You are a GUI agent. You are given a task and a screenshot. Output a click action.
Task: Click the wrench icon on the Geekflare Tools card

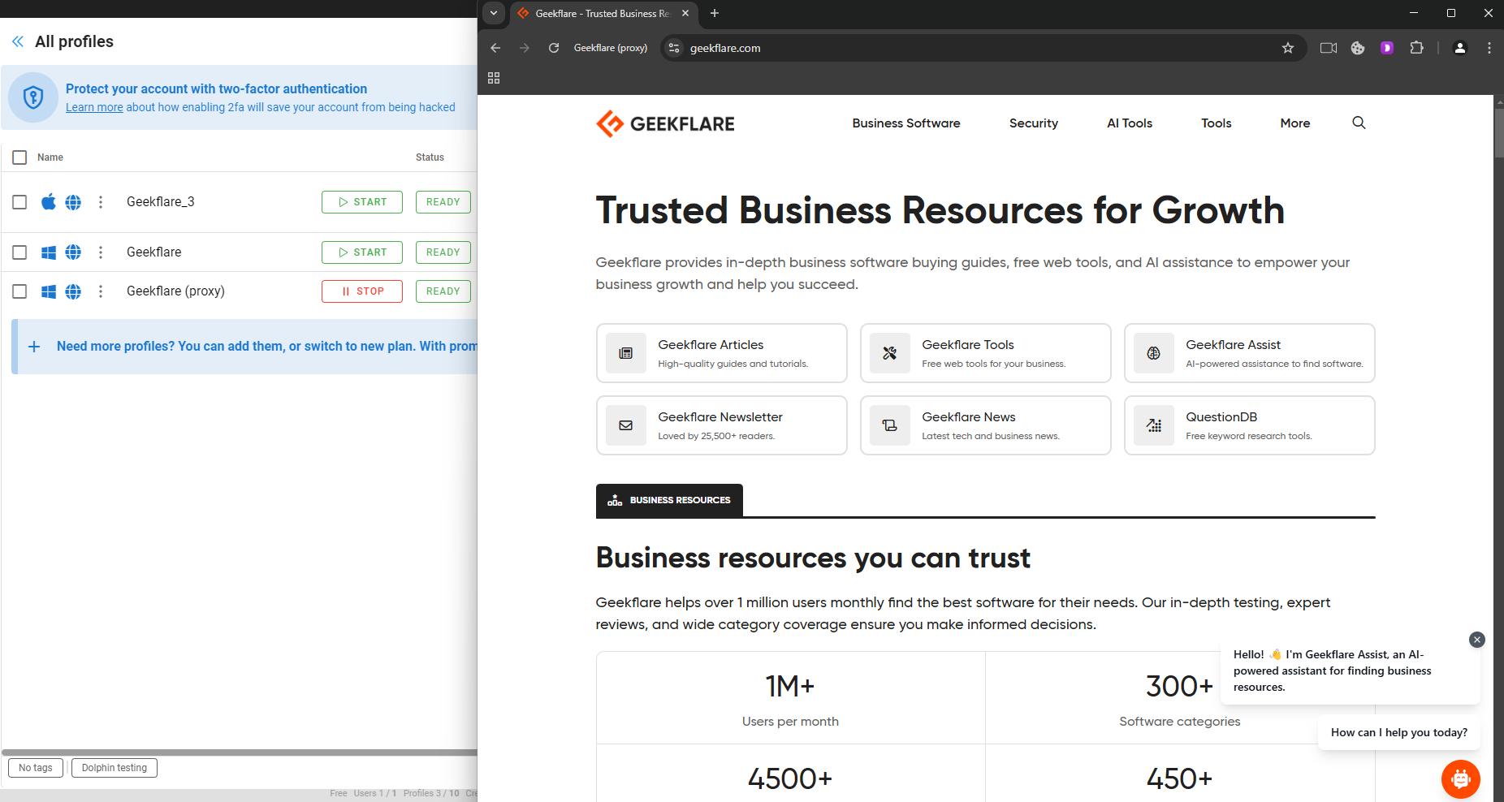889,353
